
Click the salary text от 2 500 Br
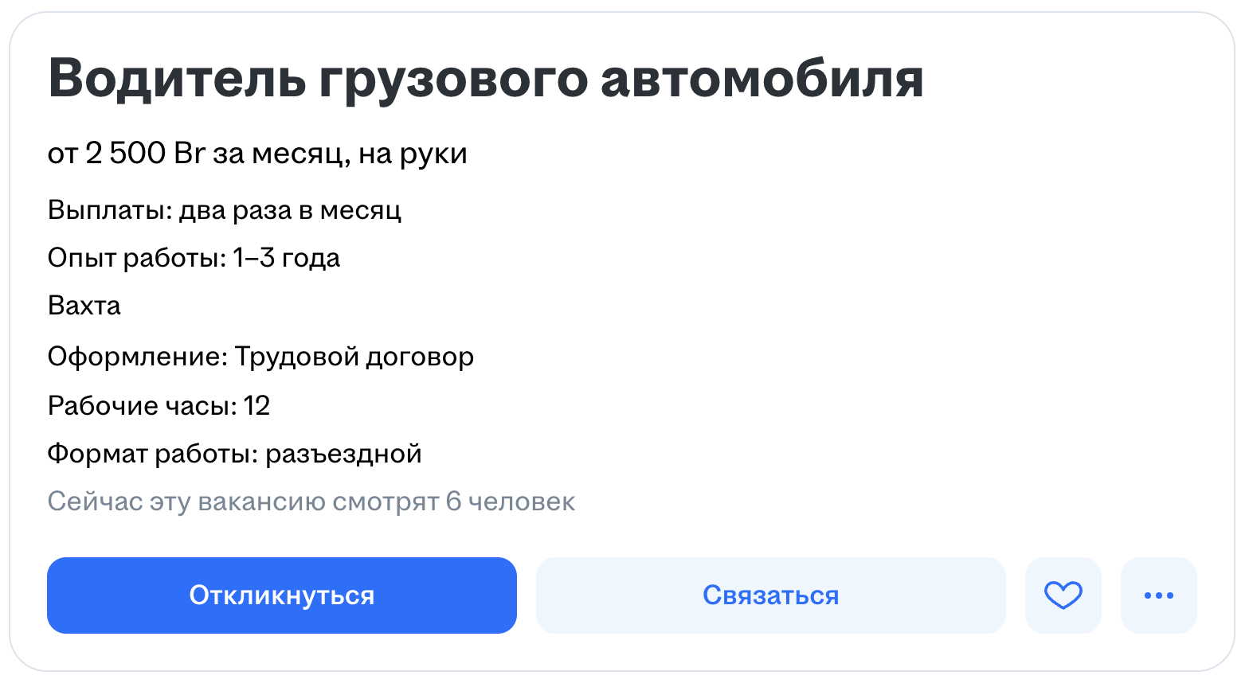(x=126, y=153)
